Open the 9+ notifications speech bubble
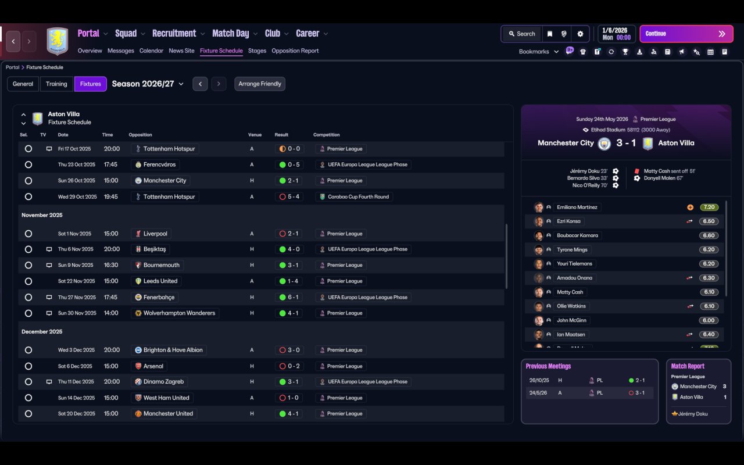This screenshot has width=744, height=465. click(570, 51)
